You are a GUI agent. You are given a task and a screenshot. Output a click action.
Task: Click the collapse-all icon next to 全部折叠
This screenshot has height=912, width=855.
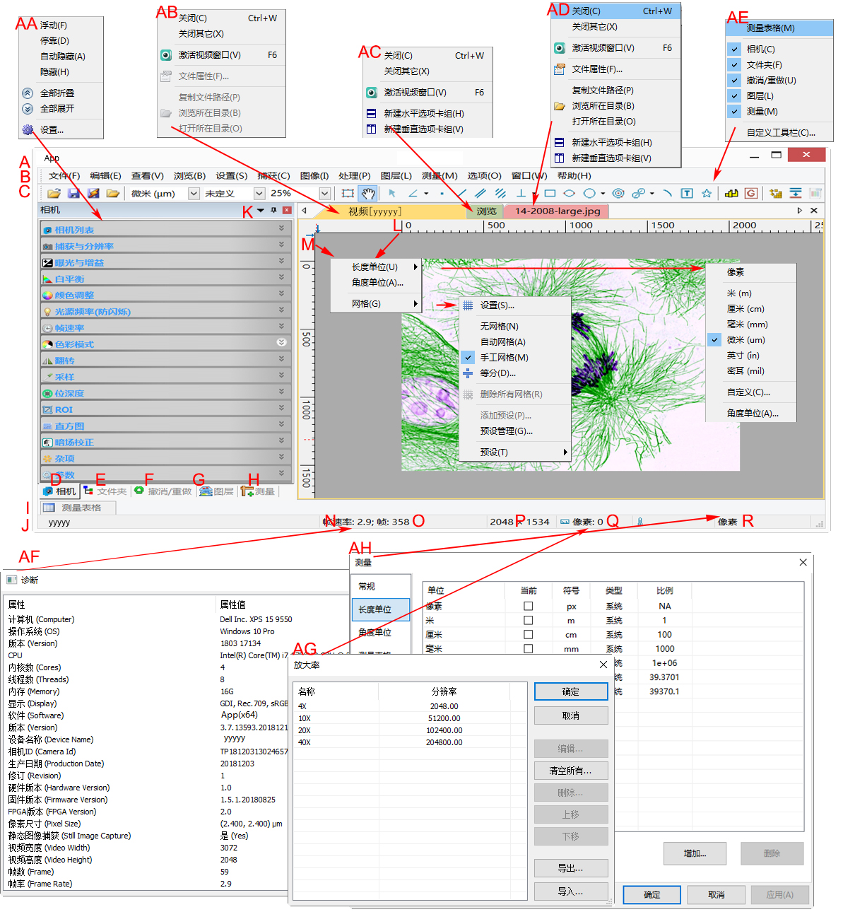point(28,93)
